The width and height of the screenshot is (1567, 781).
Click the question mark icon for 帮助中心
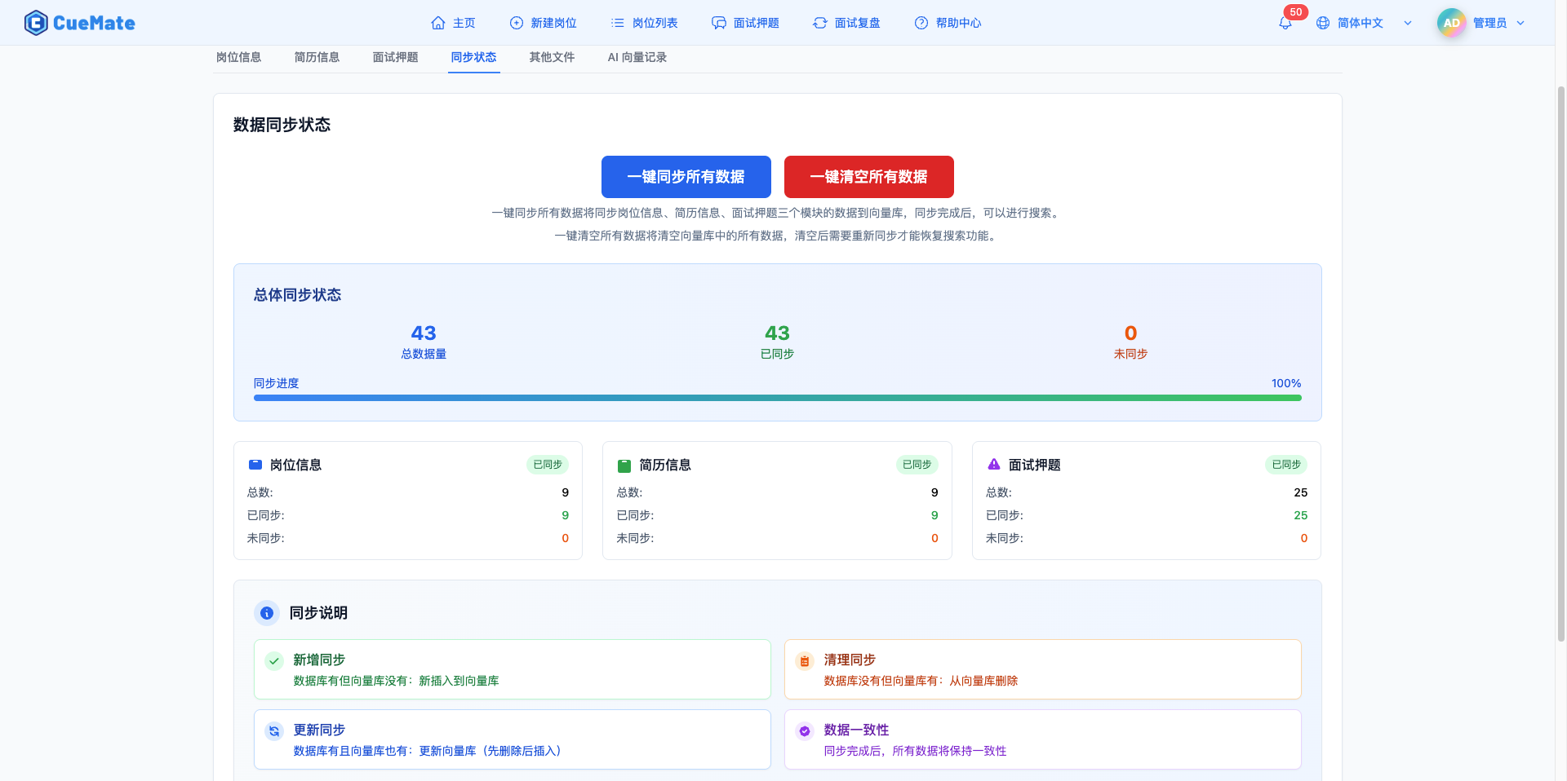click(x=921, y=23)
